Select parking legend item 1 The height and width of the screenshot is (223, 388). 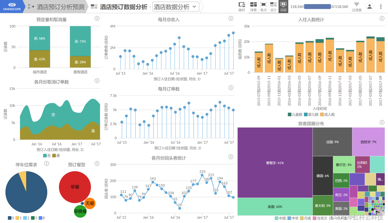tap(19, 218)
